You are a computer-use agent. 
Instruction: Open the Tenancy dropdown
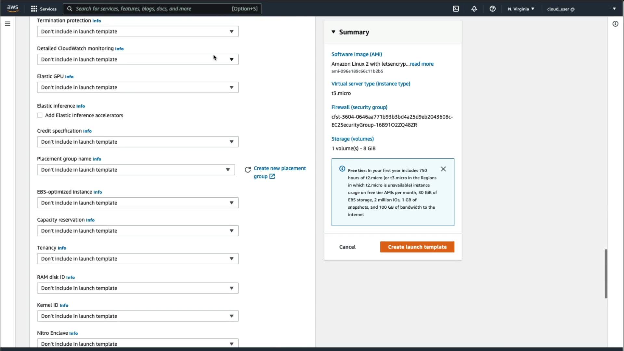pos(137,259)
